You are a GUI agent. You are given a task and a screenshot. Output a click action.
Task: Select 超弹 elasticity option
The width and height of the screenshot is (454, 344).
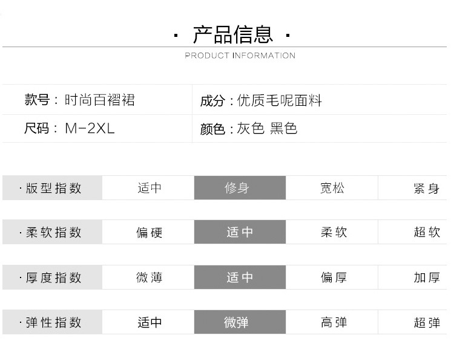pyautogui.click(x=426, y=322)
